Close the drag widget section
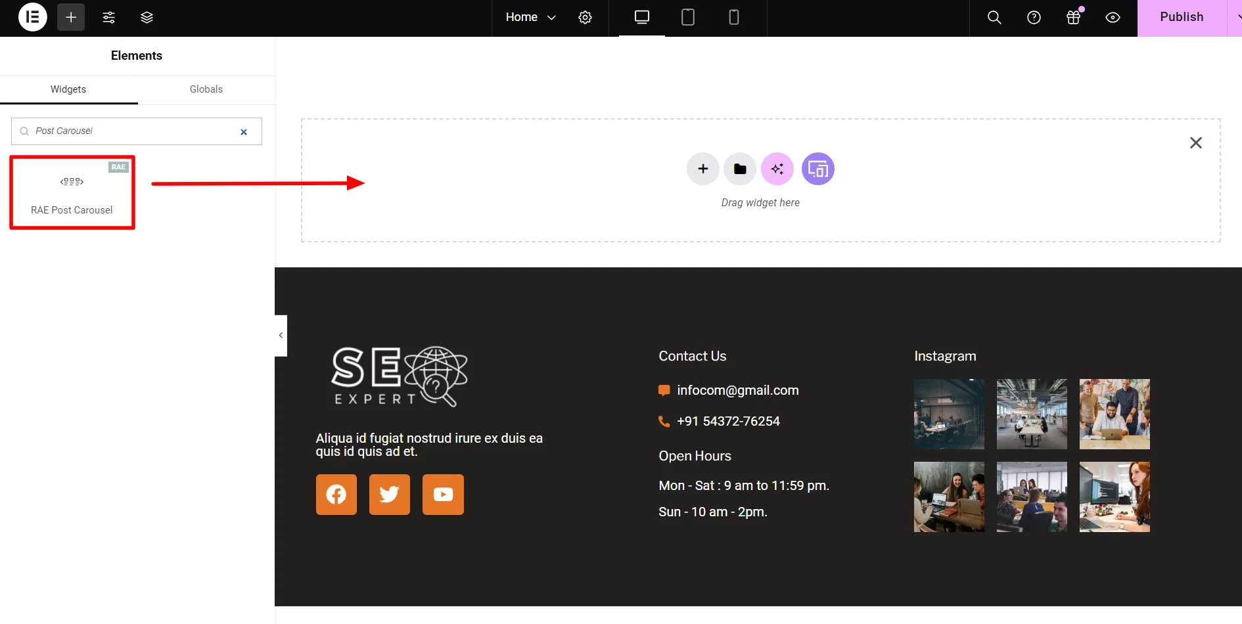Screen dimensions: 1242x624 click(1196, 143)
